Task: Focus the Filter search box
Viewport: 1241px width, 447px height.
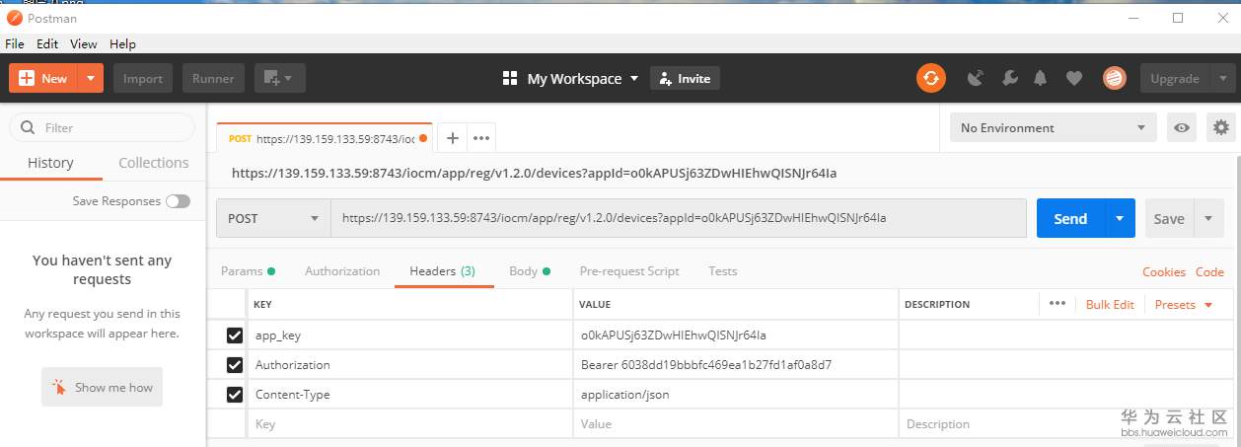Action: 102,127
